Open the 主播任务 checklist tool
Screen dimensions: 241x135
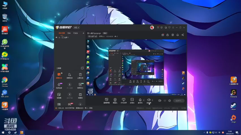coord(80,76)
